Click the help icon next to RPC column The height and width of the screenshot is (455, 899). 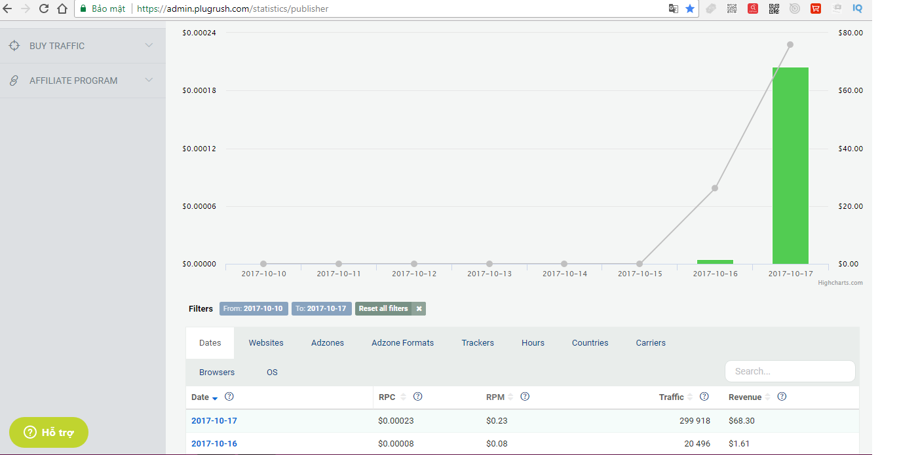(417, 397)
